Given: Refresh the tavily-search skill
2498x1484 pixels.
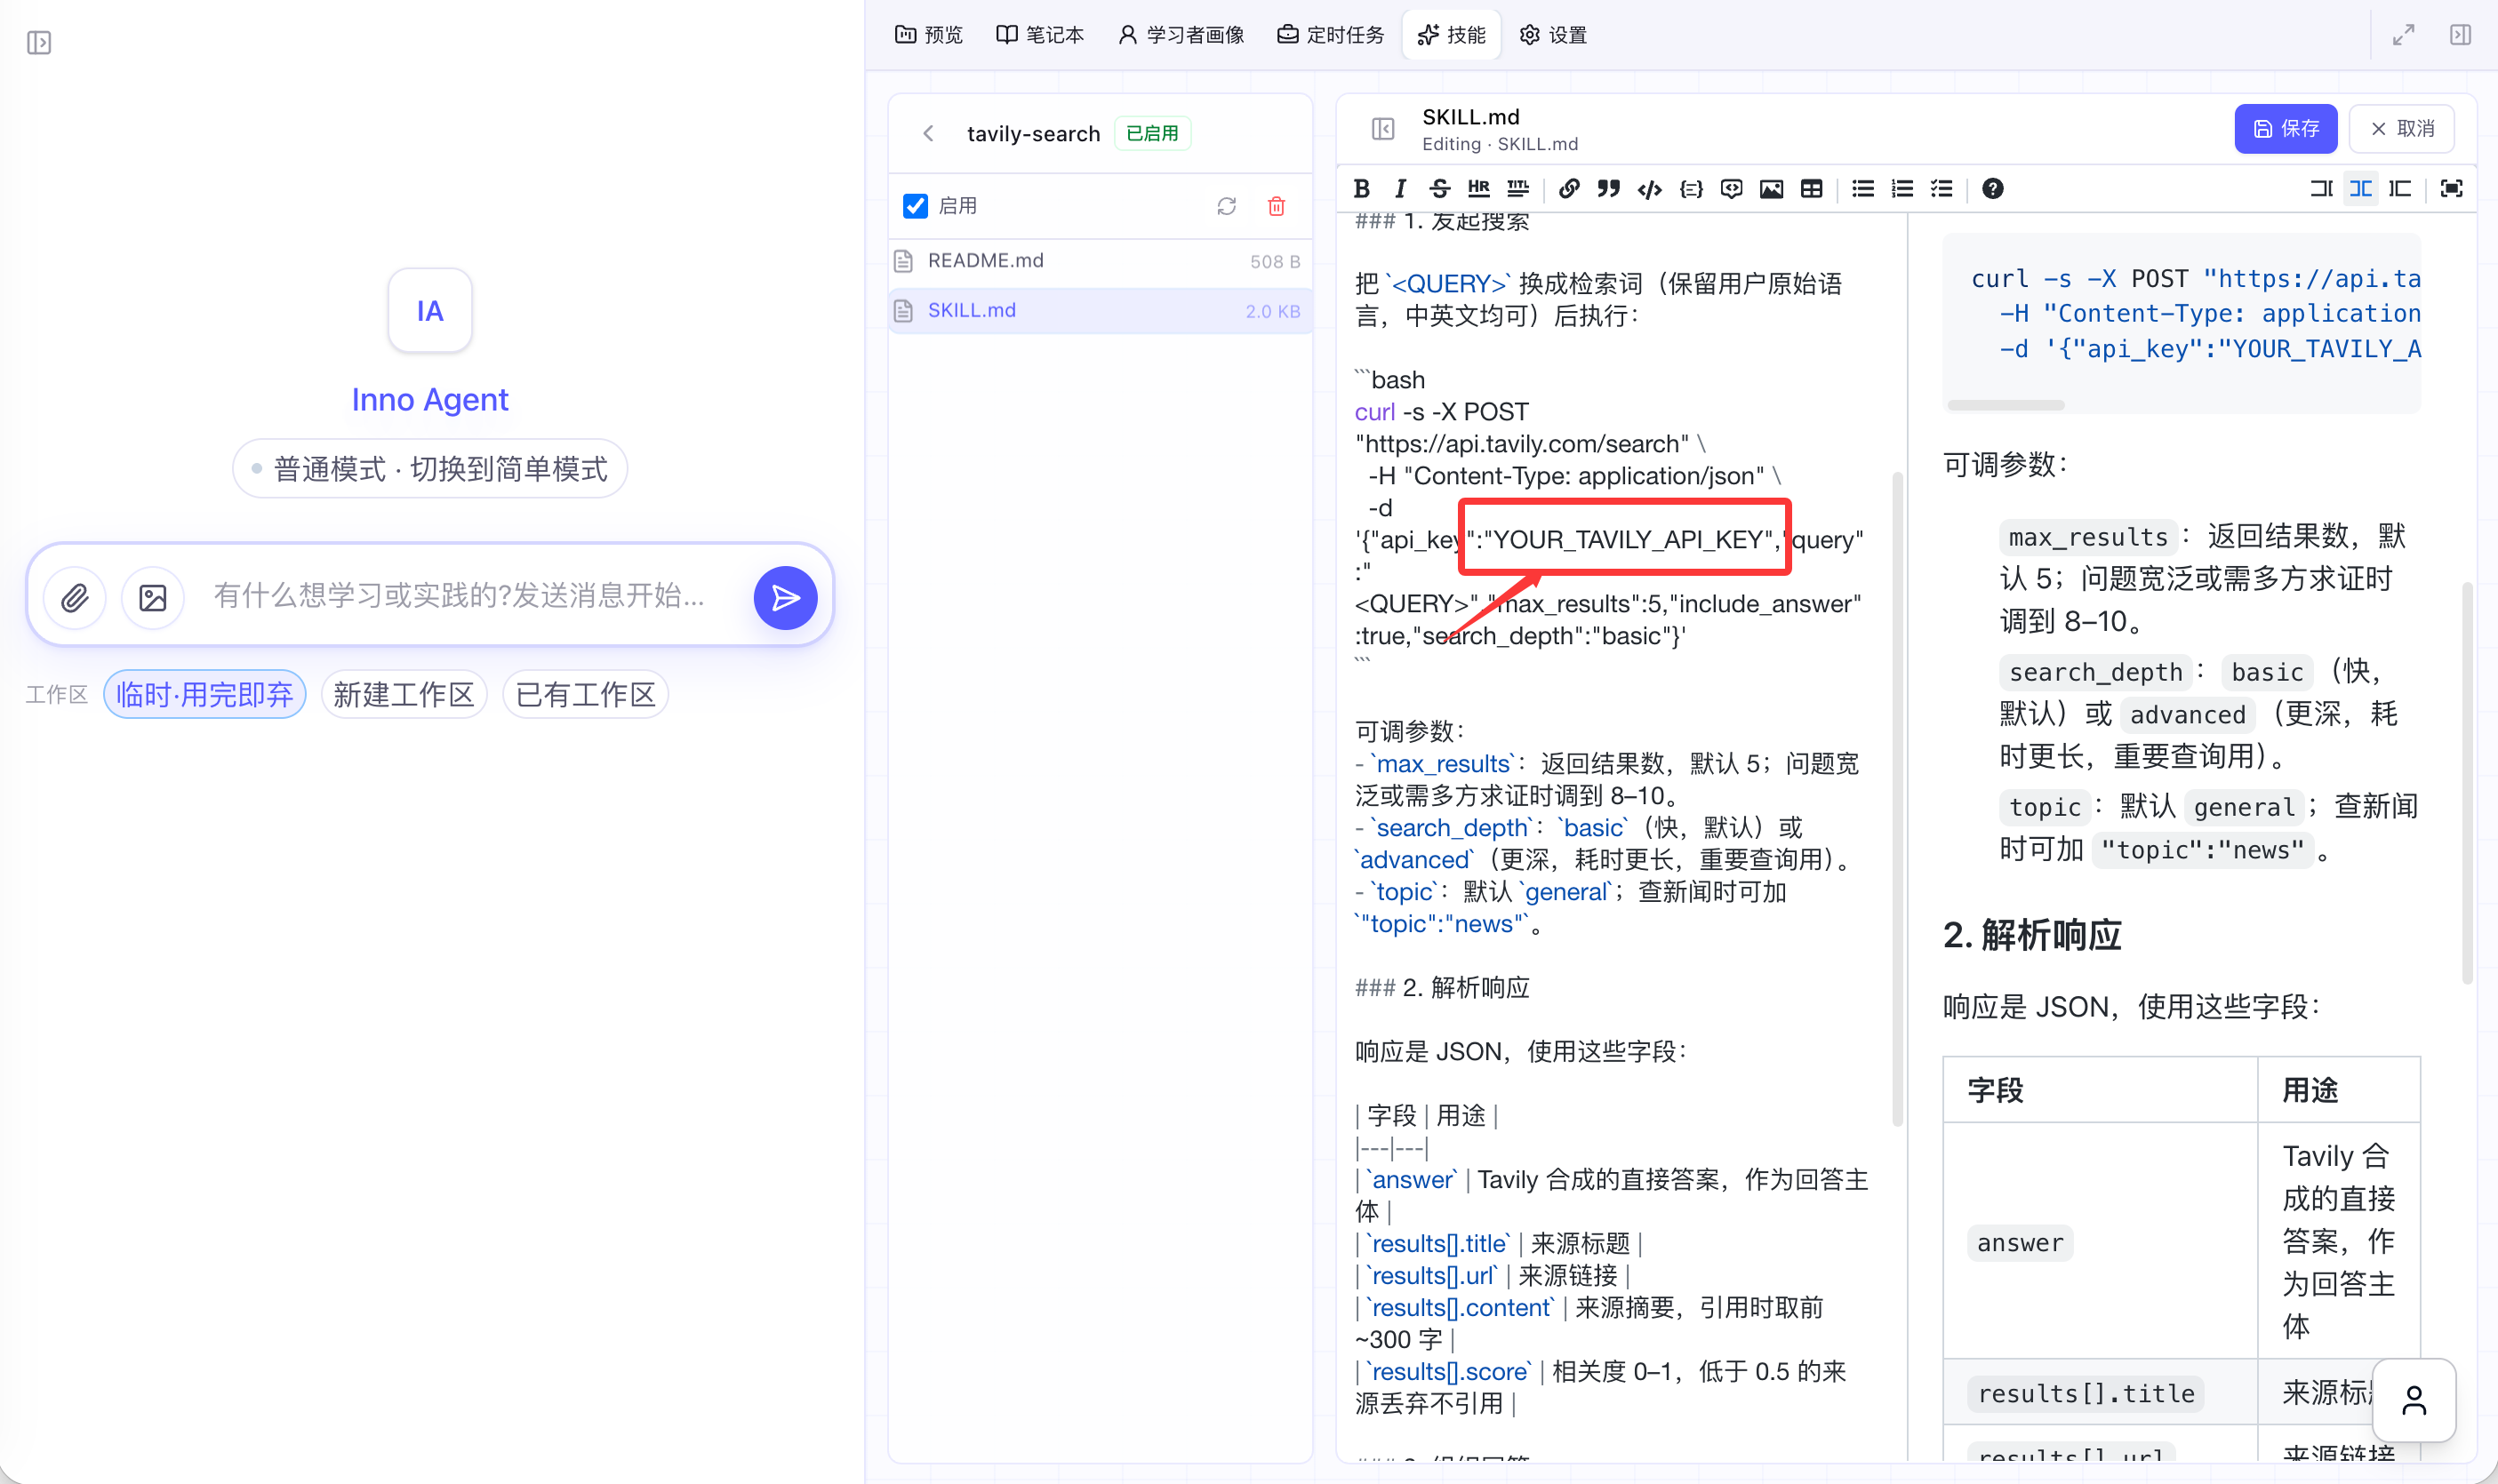Looking at the screenshot, I should (1227, 206).
